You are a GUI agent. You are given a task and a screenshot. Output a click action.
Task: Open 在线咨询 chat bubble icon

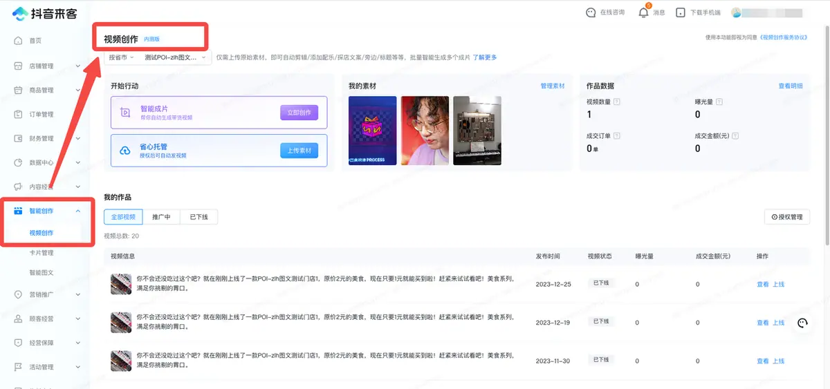coord(591,12)
